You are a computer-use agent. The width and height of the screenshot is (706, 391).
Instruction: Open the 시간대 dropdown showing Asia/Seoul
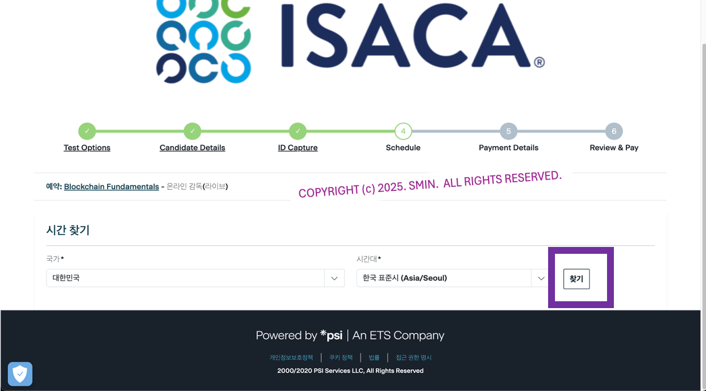(452, 278)
